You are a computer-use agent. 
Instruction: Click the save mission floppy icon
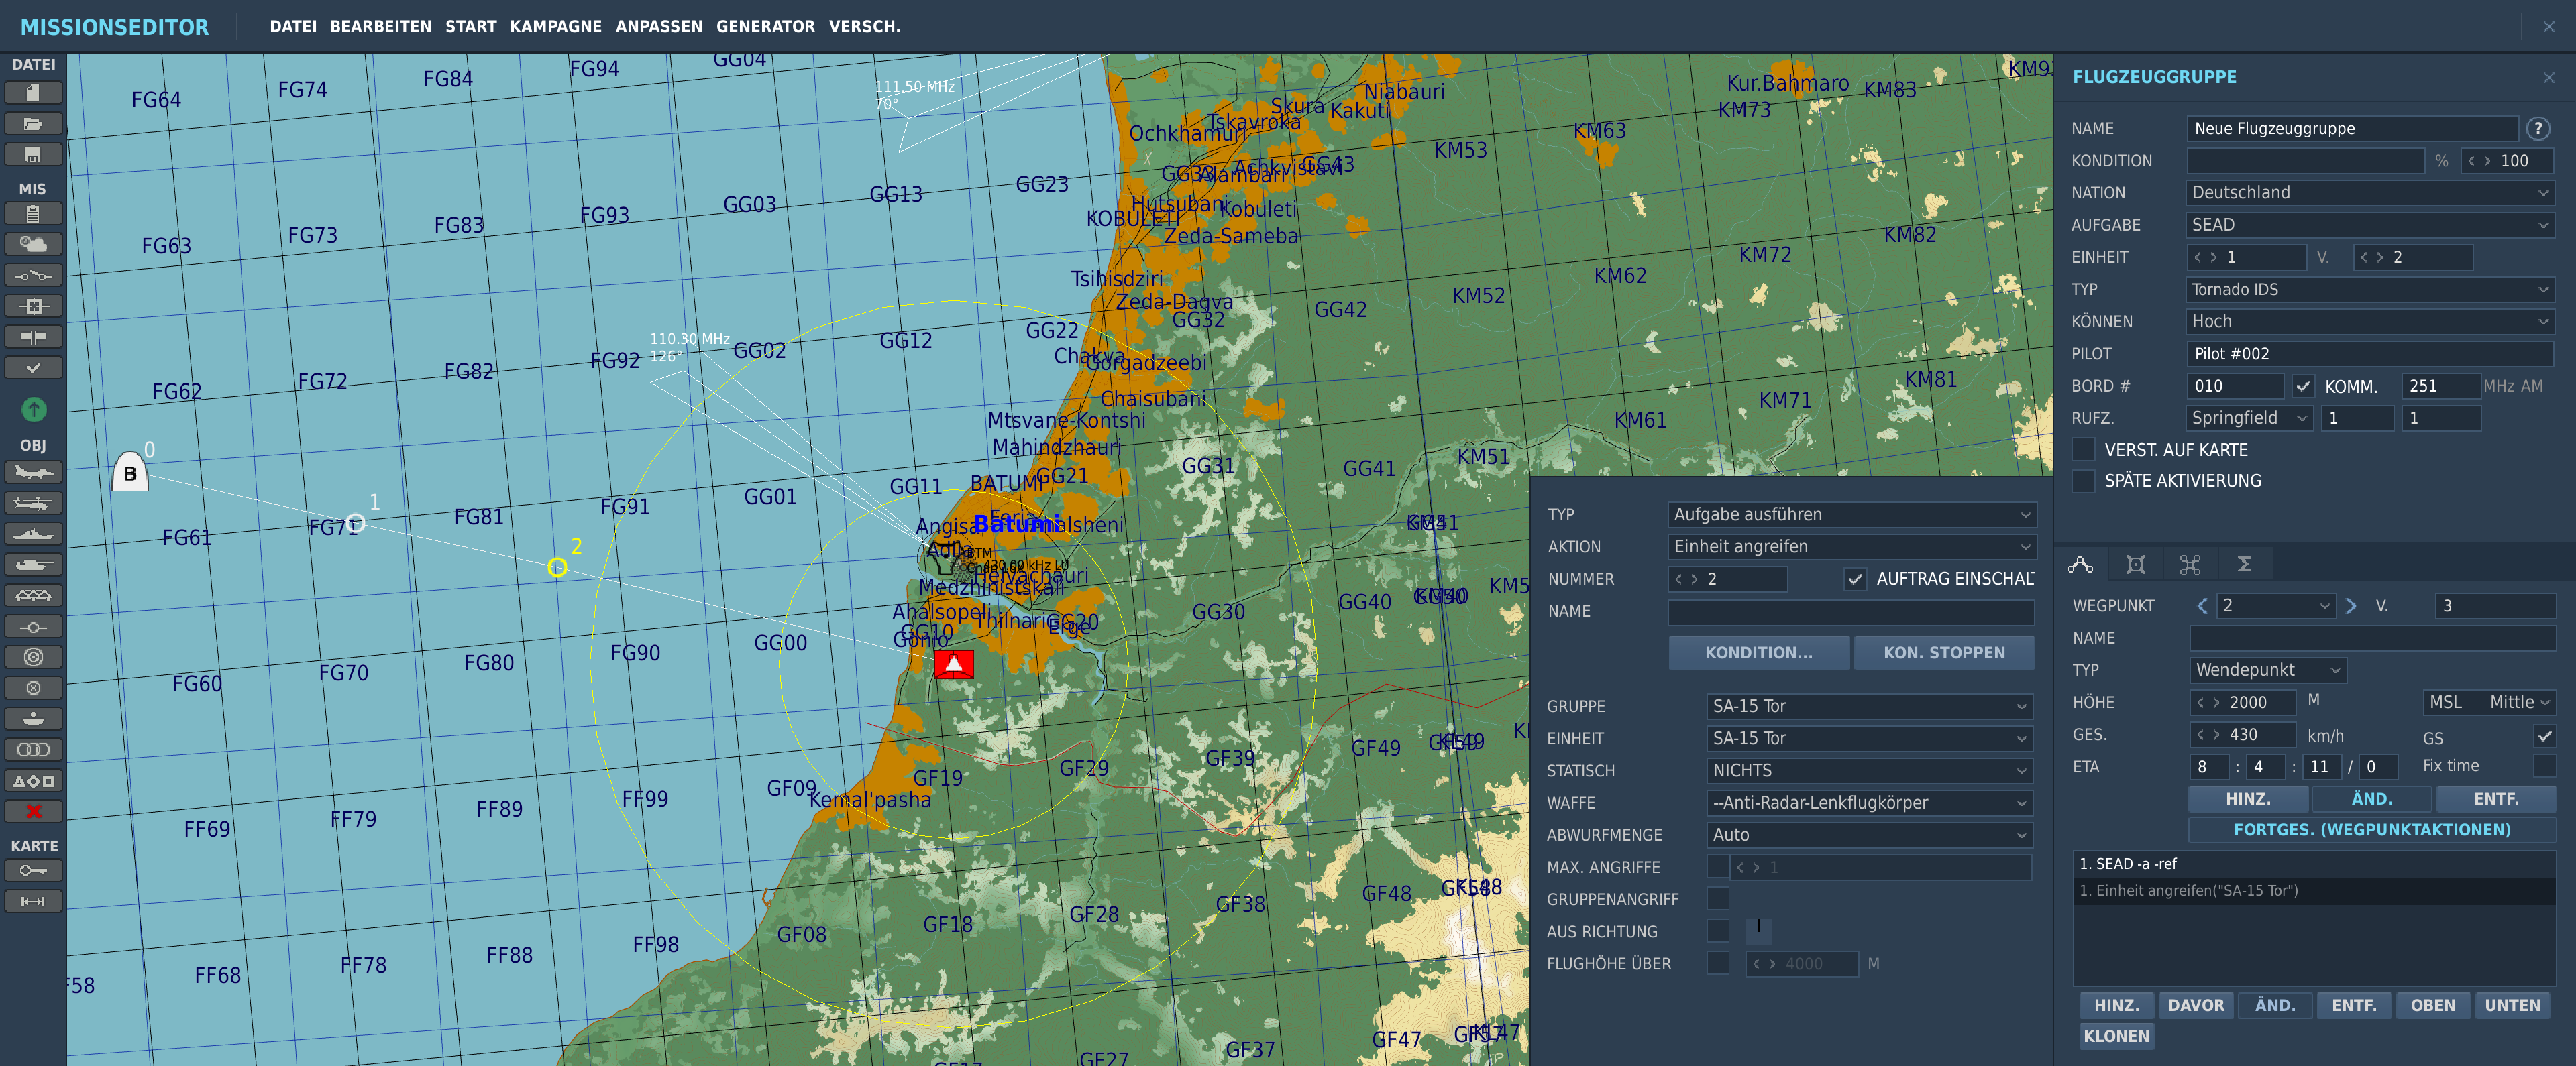point(33,155)
